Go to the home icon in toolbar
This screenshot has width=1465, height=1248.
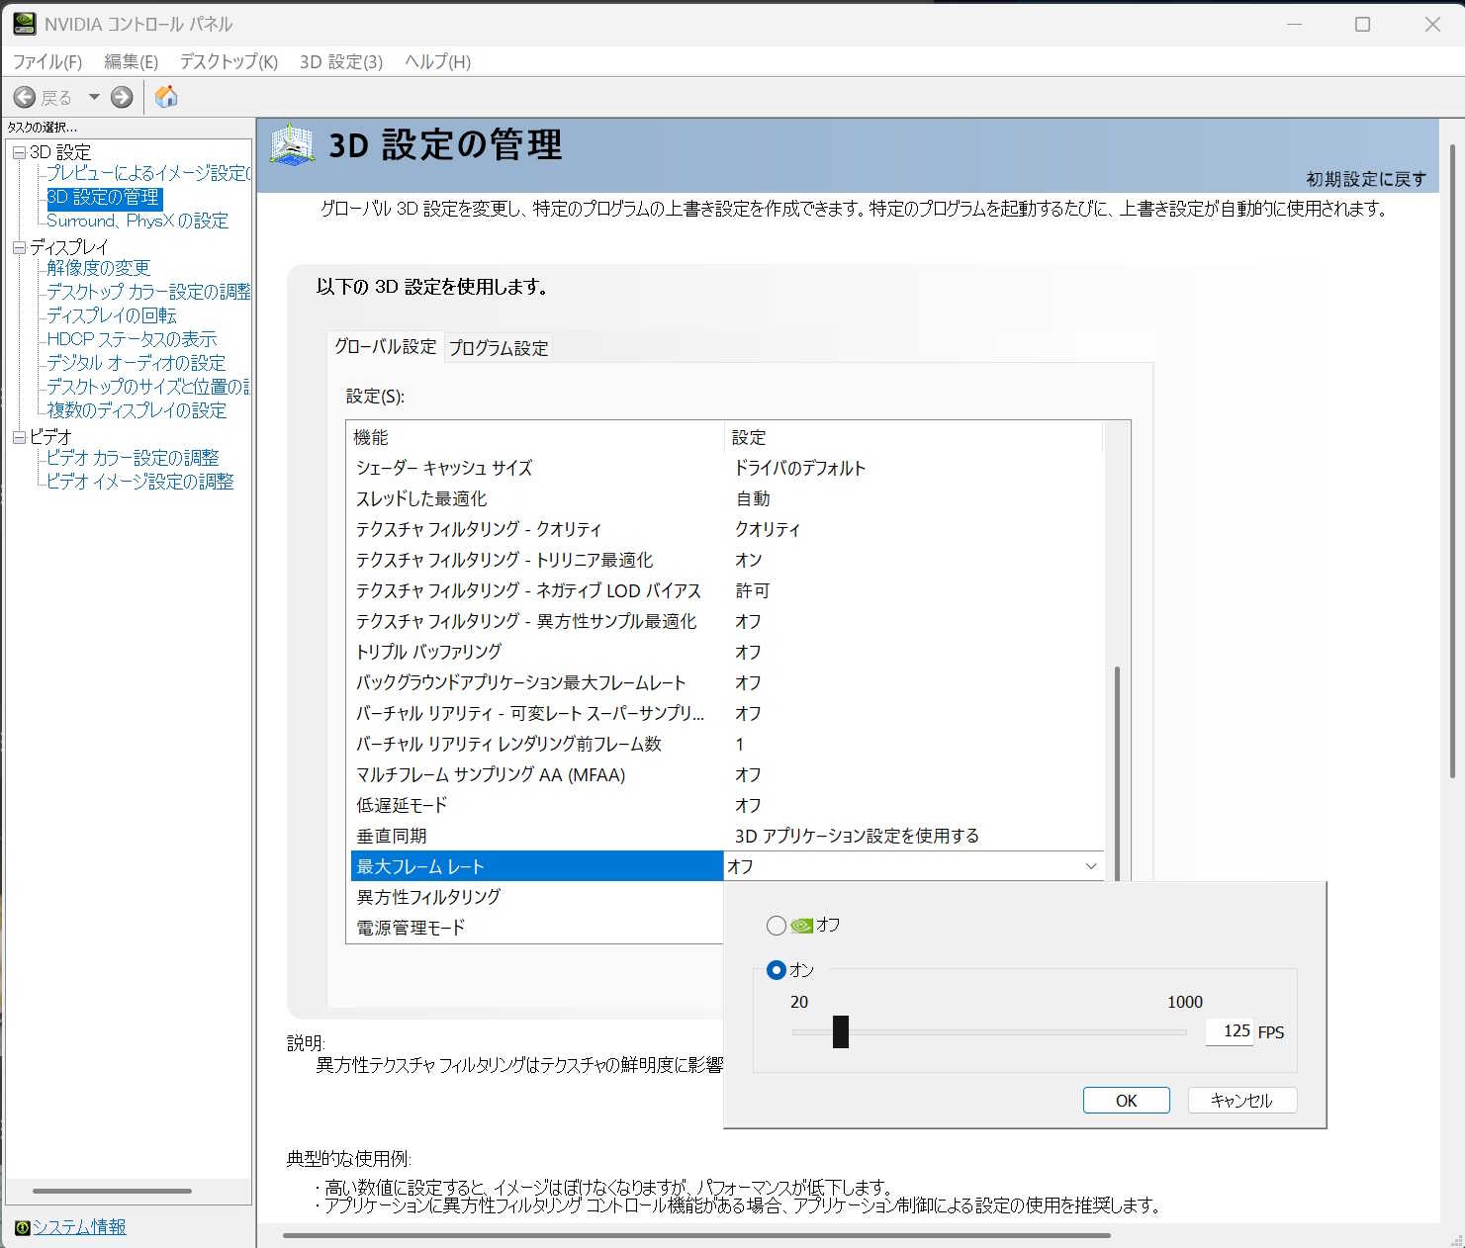coord(166,96)
